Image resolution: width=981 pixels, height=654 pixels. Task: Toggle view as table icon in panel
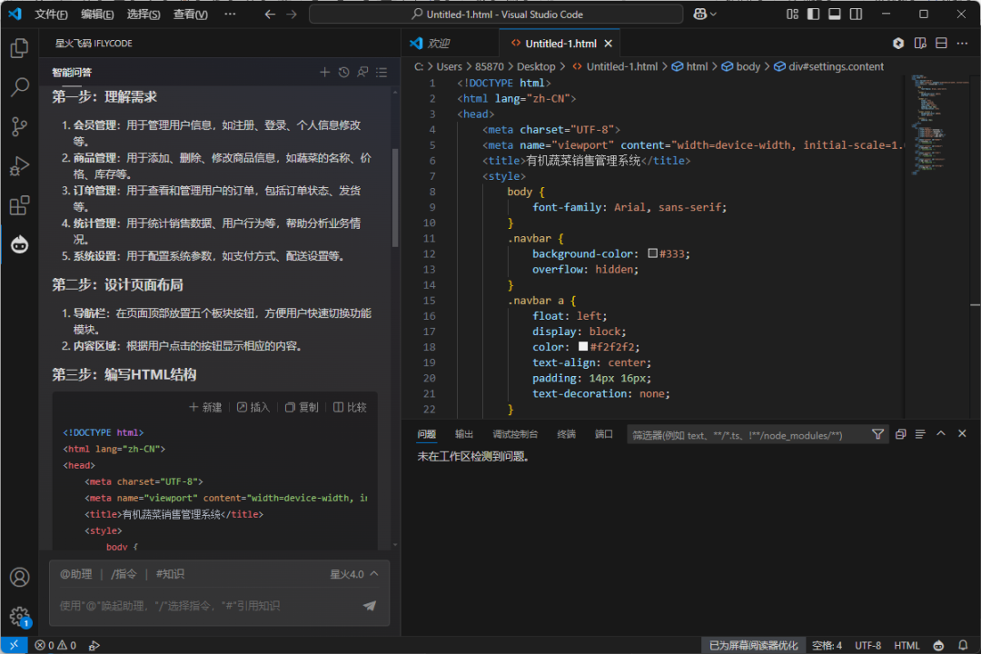(919, 434)
